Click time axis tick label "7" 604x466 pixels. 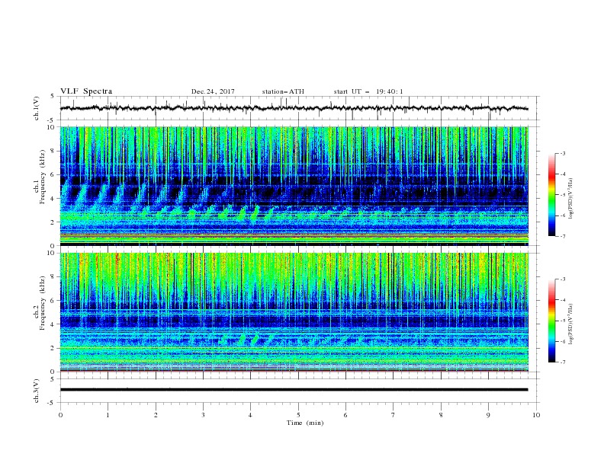[394, 415]
